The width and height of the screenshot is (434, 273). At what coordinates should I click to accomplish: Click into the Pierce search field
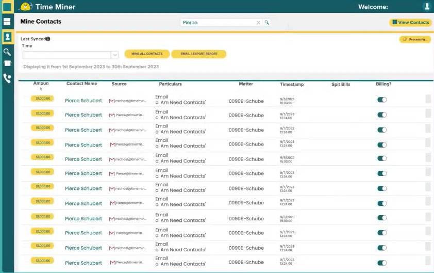pos(218,23)
